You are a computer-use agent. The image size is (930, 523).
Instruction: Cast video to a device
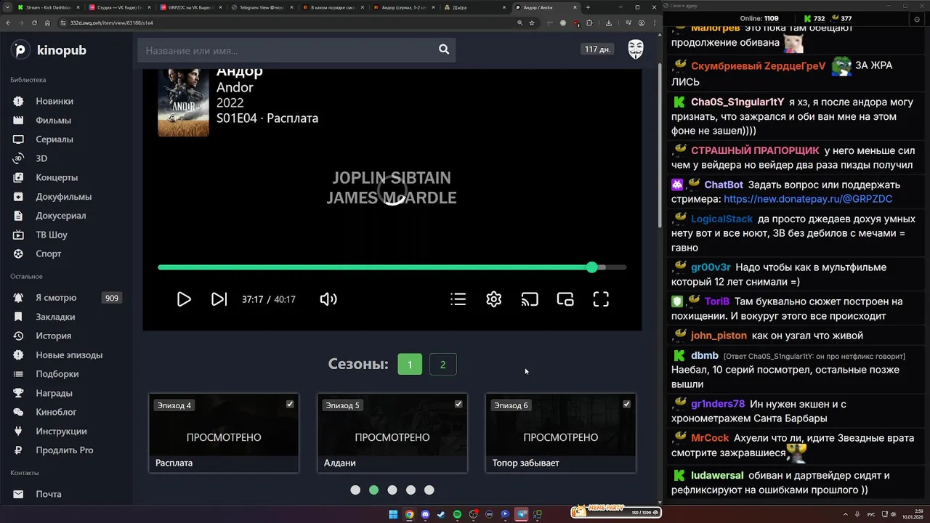click(530, 299)
